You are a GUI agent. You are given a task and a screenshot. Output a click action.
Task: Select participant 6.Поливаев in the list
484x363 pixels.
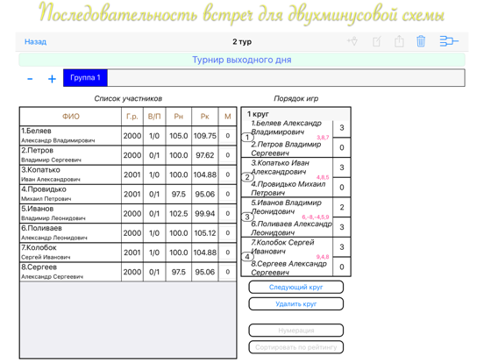pos(70,232)
